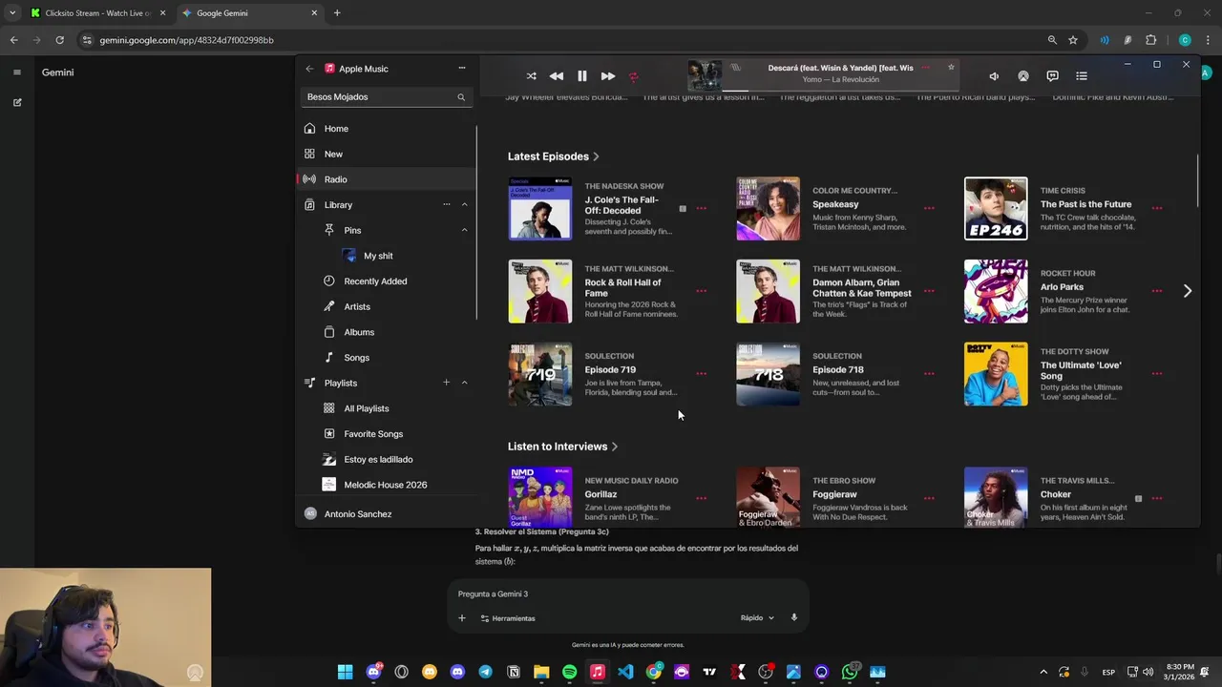Image resolution: width=1222 pixels, height=687 pixels.
Task: Favorite the current song with the star
Action: tap(951, 67)
